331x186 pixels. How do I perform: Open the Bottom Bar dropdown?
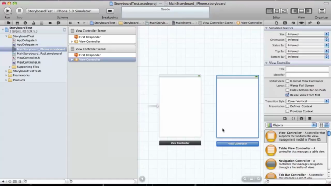click(x=307, y=57)
